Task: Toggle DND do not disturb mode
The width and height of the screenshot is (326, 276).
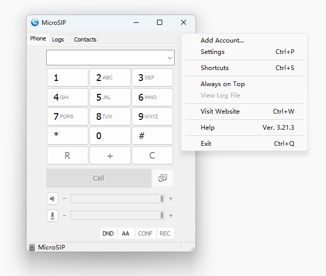Action: click(x=108, y=233)
